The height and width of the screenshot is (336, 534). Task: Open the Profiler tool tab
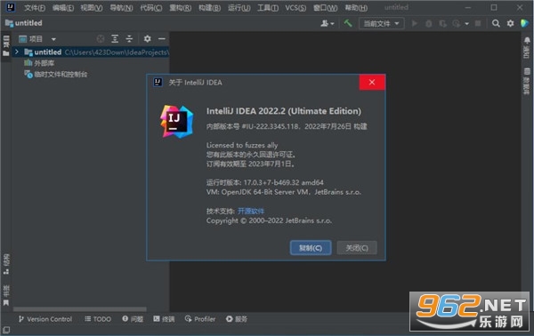pos(200,319)
